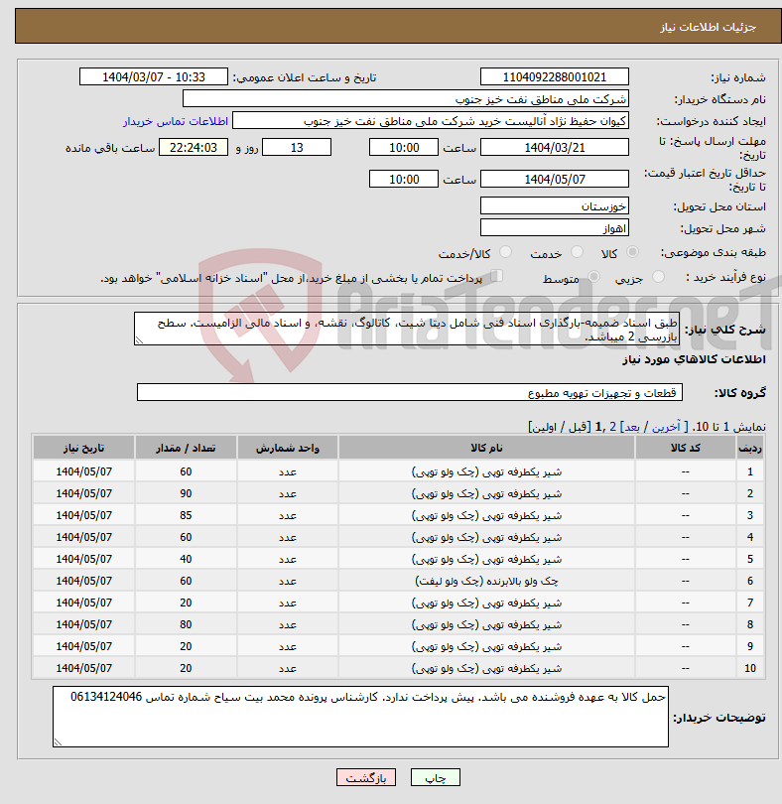Viewport: 782px width, 804px height.
Task: Click the buyer notes text area
Action: (x=360, y=717)
